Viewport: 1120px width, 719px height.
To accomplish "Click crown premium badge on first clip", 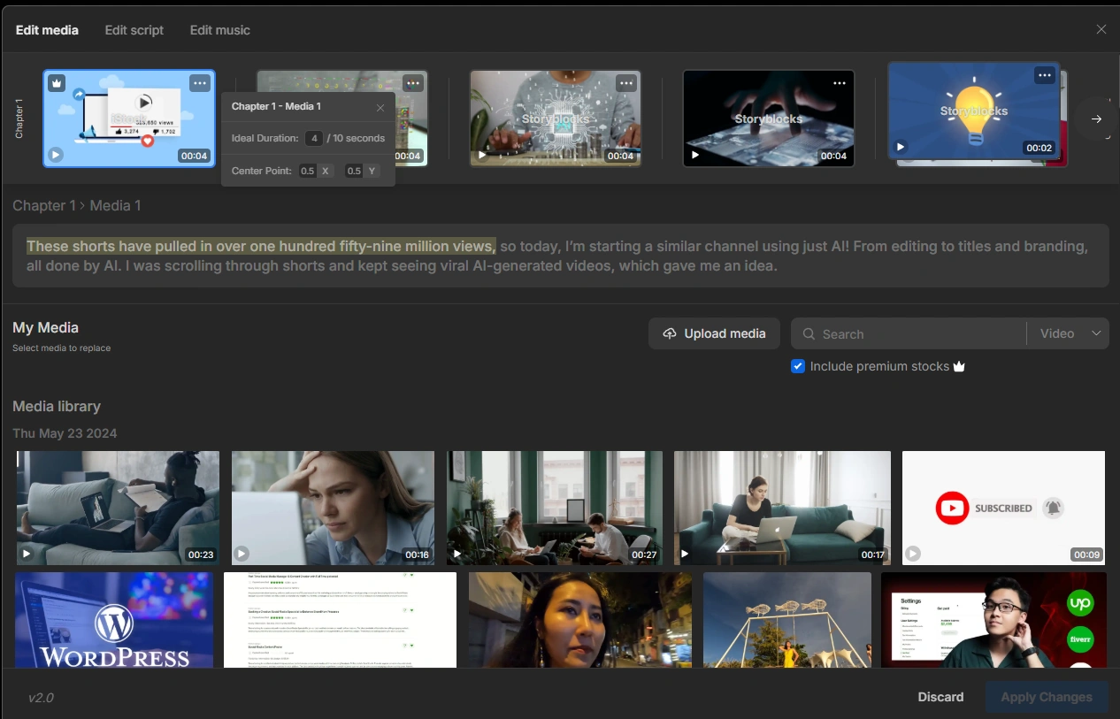I will click(57, 83).
